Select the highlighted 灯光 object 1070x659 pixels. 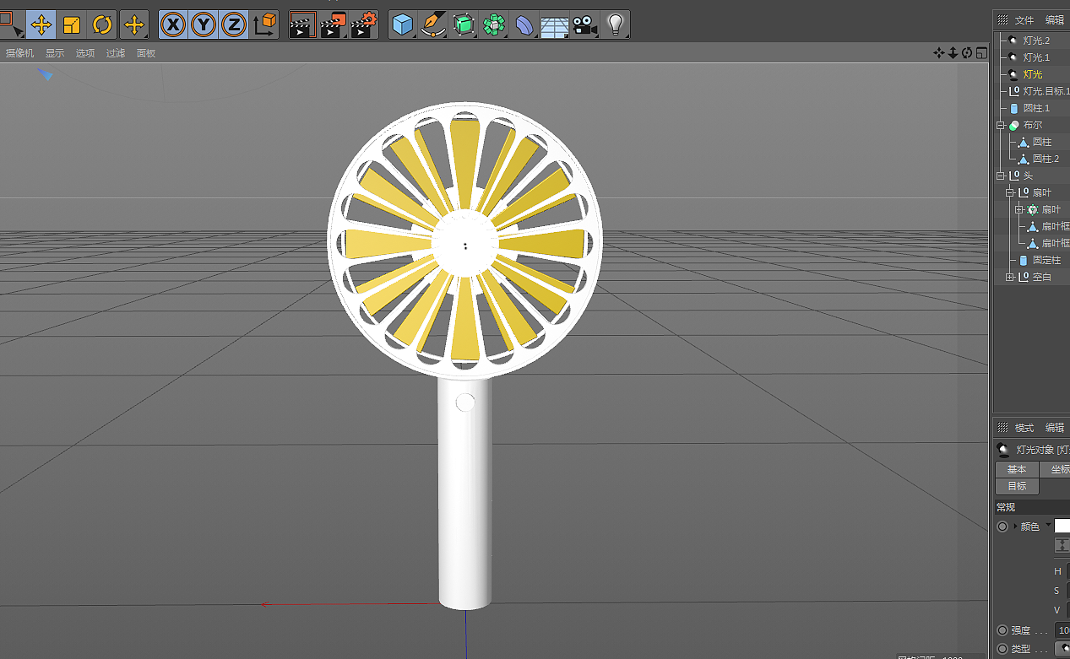pos(1033,74)
